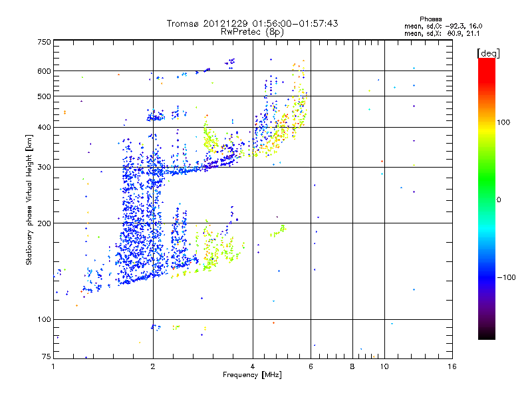
Task: Click the y-axis tick label '300'
Action: (45, 168)
